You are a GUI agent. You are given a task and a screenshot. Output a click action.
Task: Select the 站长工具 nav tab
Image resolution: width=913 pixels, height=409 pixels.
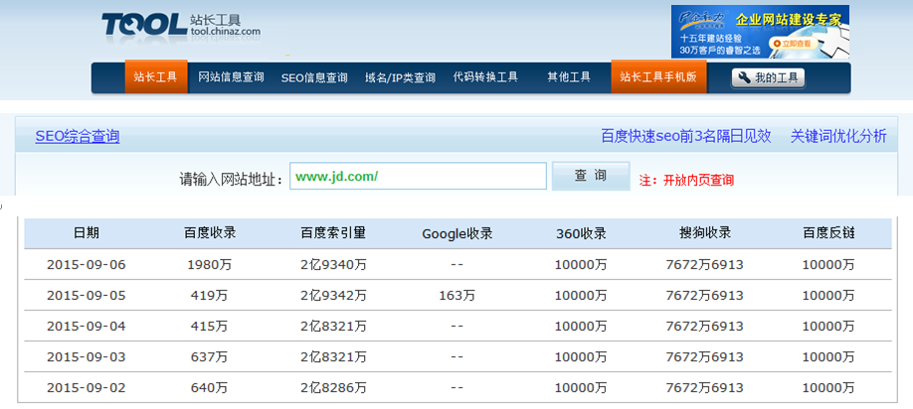point(156,76)
